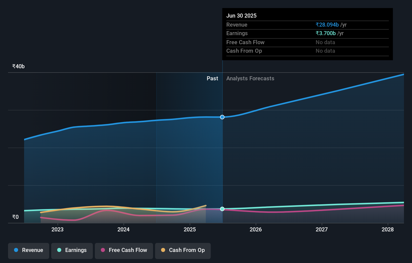Image resolution: width=412 pixels, height=263 pixels.
Task: Toggle the Cash From Op legend button
Action: tap(183, 251)
